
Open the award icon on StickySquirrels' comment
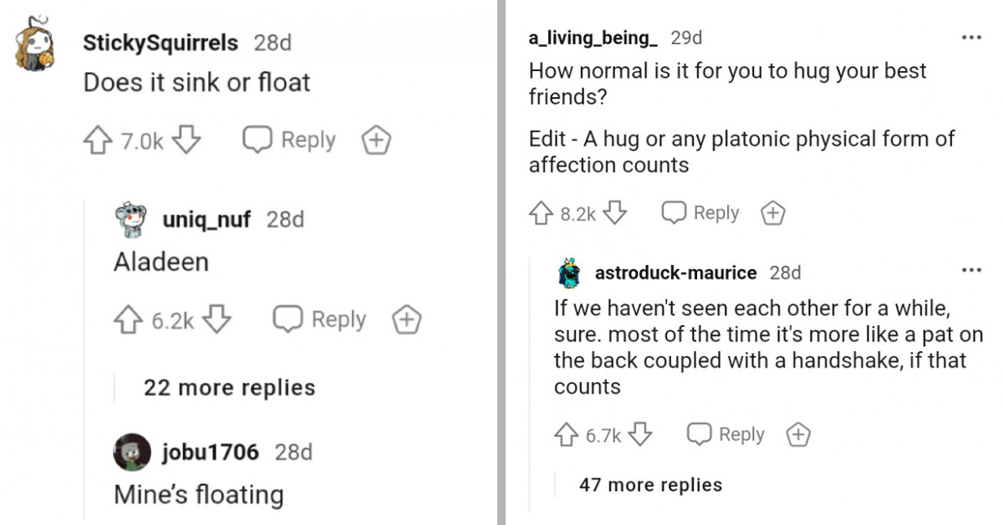[x=376, y=140]
